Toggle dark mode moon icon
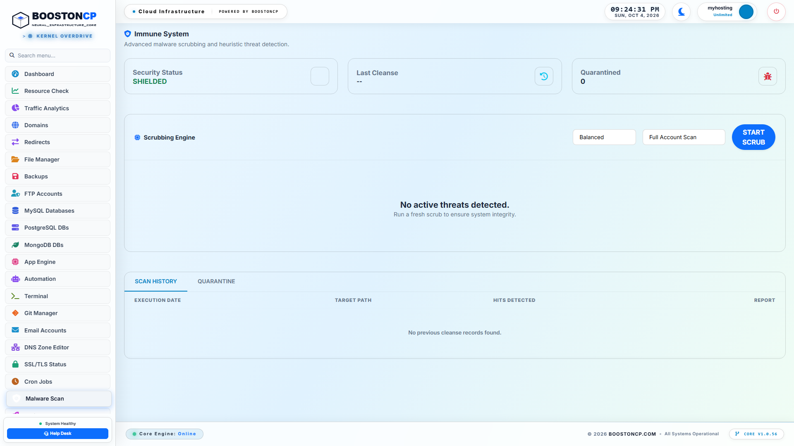This screenshot has width=794, height=446. tap(681, 12)
